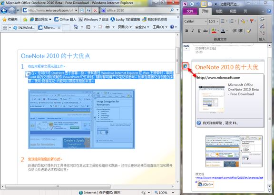Click the IE vertical scrollbar thumb
The width and height of the screenshot is (274, 195).
click(177, 61)
